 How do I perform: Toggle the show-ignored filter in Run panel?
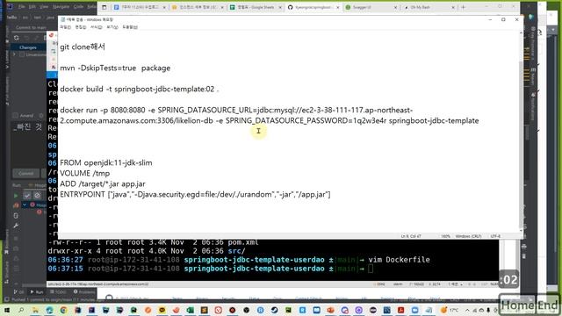pos(37,195)
